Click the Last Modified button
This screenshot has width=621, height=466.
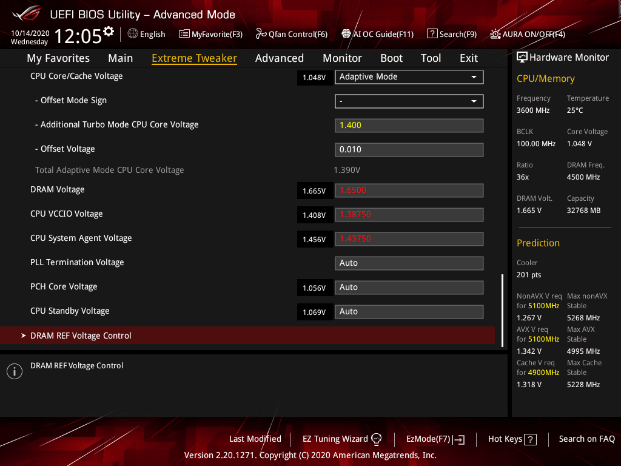click(x=255, y=439)
